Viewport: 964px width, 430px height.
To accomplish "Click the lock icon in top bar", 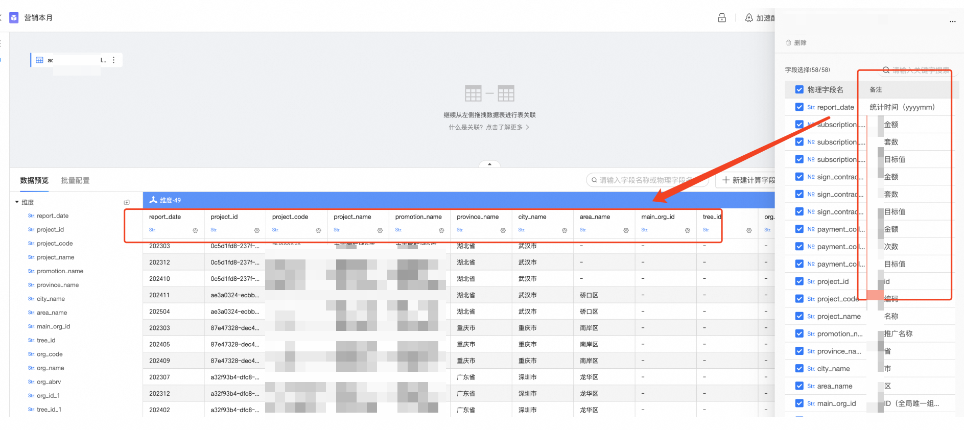I will [x=721, y=18].
